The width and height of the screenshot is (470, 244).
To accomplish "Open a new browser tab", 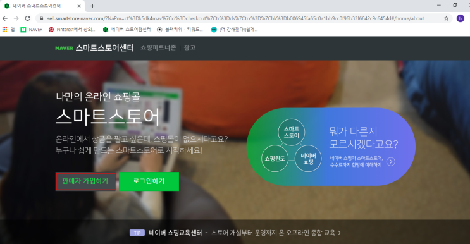I will [92, 6].
